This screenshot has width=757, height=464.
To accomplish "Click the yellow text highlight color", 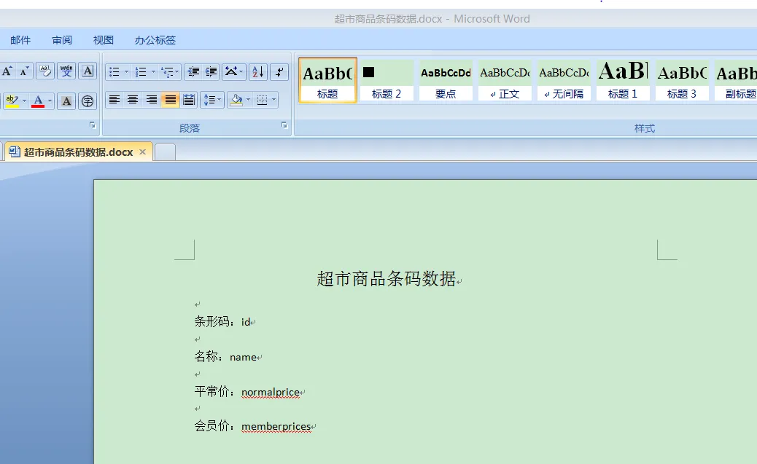I will point(12,101).
